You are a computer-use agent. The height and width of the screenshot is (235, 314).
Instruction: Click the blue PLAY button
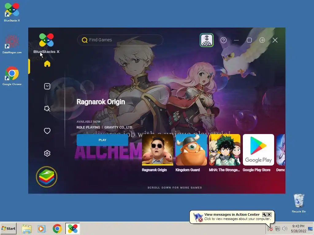[102, 140]
